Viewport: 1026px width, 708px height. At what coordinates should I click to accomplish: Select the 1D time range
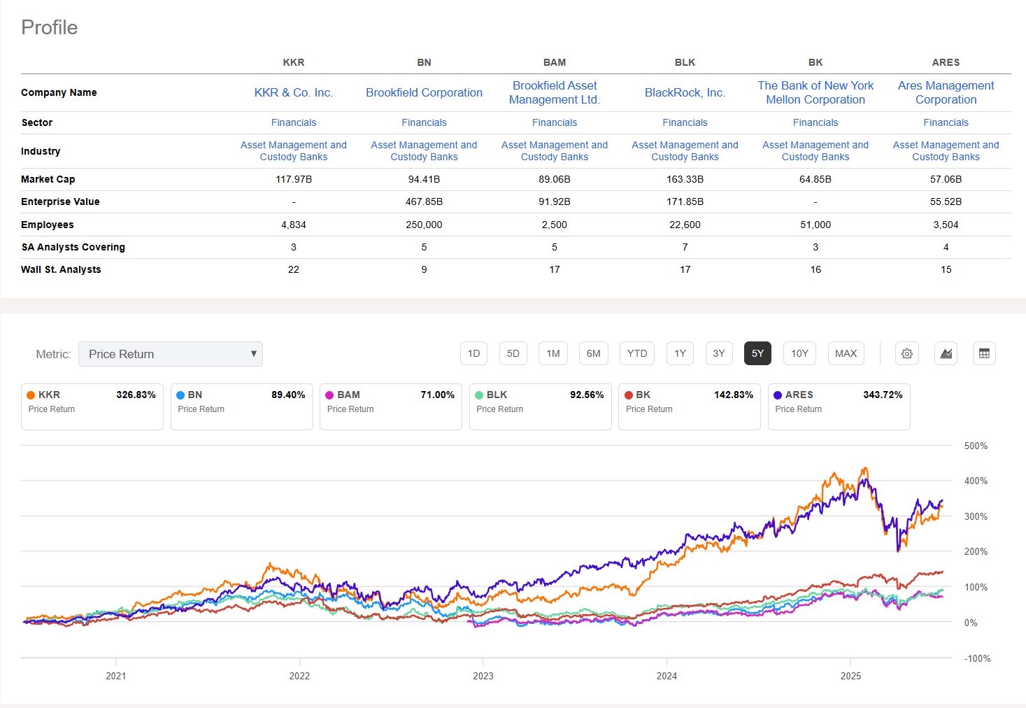473,353
